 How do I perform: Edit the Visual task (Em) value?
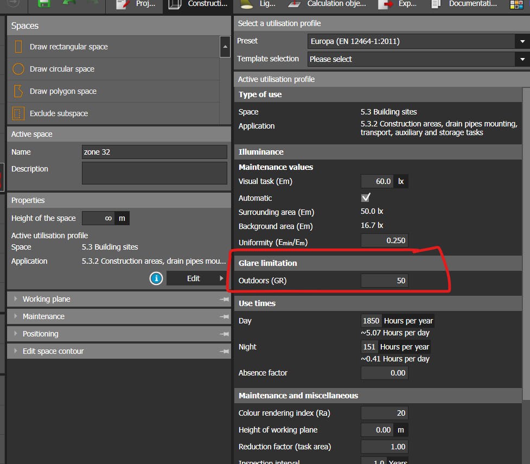[377, 181]
